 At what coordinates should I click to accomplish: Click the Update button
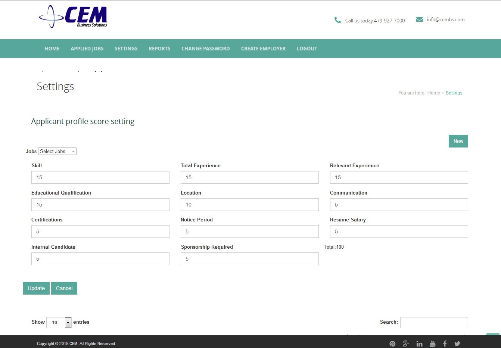[x=36, y=288]
